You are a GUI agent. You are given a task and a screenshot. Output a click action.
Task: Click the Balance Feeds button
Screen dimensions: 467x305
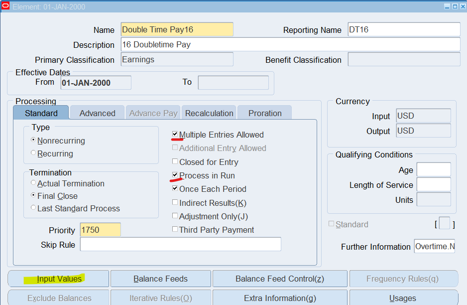click(x=161, y=279)
